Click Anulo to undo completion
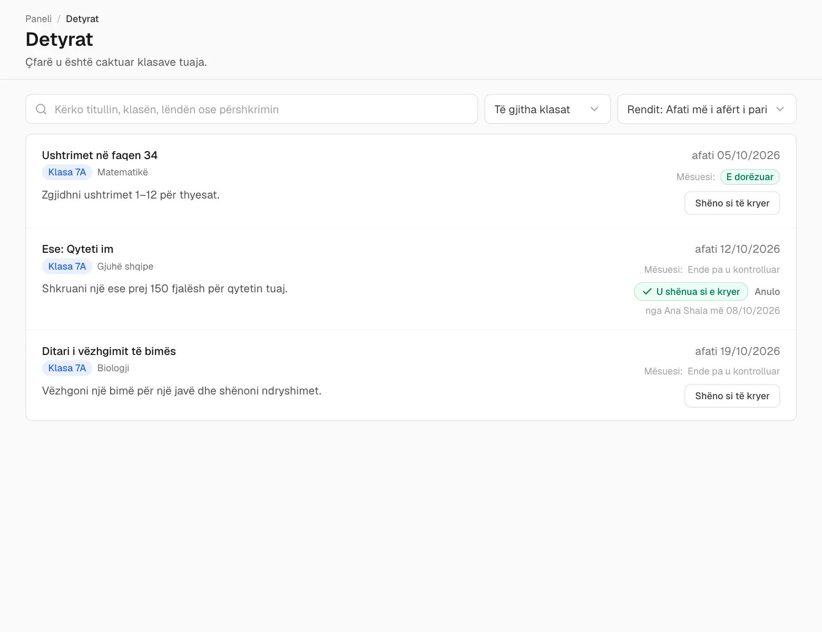Viewport: 822px width, 632px height. point(767,292)
